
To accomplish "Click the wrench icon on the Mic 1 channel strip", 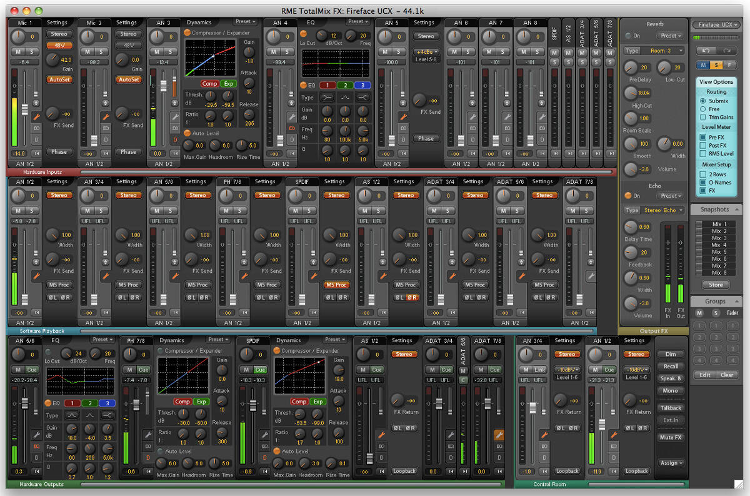I will pyautogui.click(x=37, y=117).
